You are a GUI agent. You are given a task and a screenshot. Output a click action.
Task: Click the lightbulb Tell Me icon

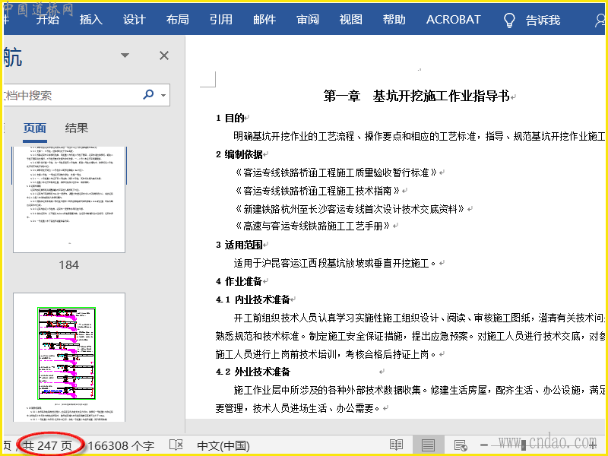point(509,21)
